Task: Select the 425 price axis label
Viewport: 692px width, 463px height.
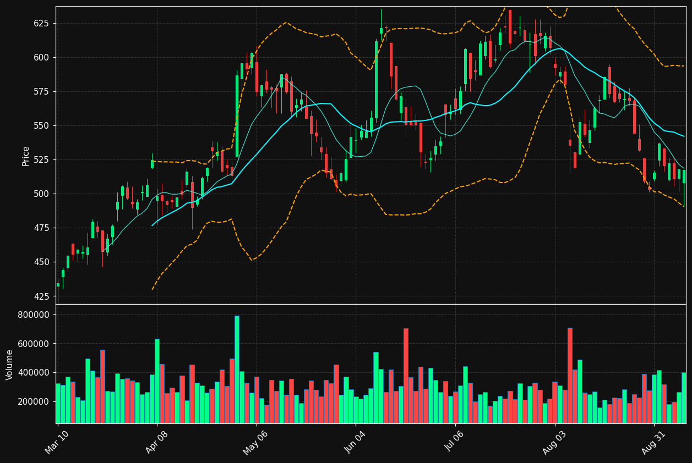Action: (41, 296)
